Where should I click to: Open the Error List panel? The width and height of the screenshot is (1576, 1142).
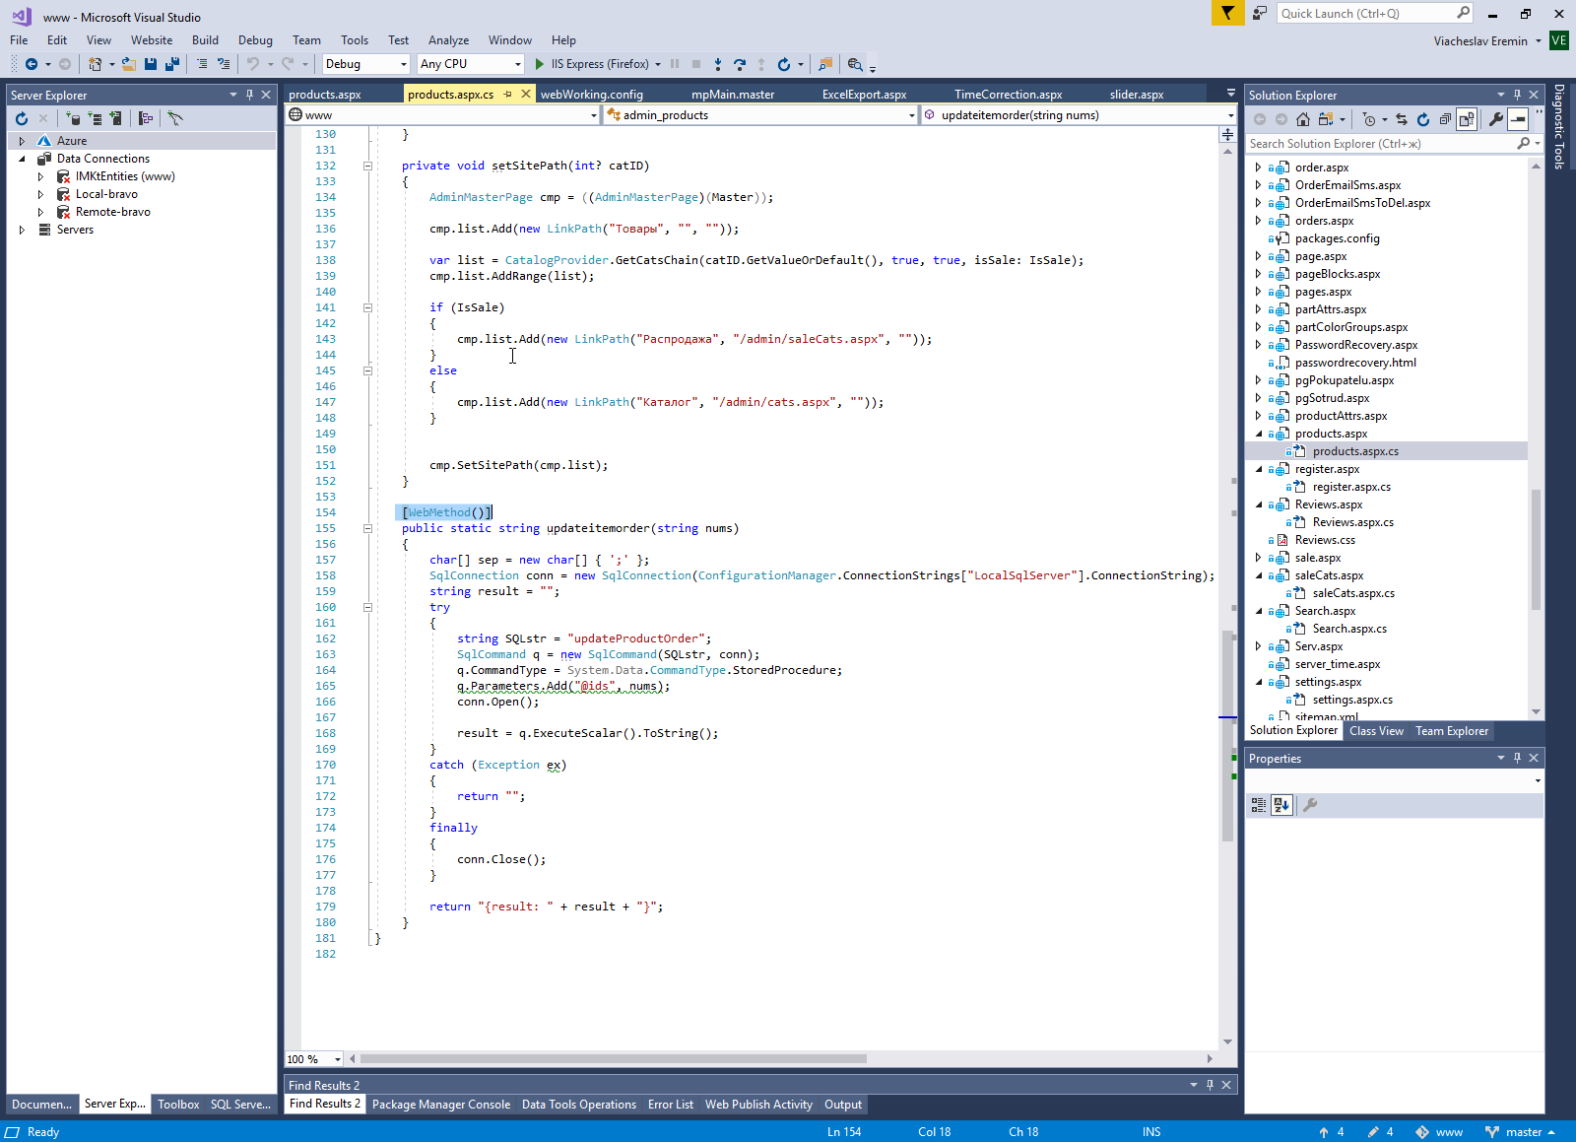[x=670, y=1105]
